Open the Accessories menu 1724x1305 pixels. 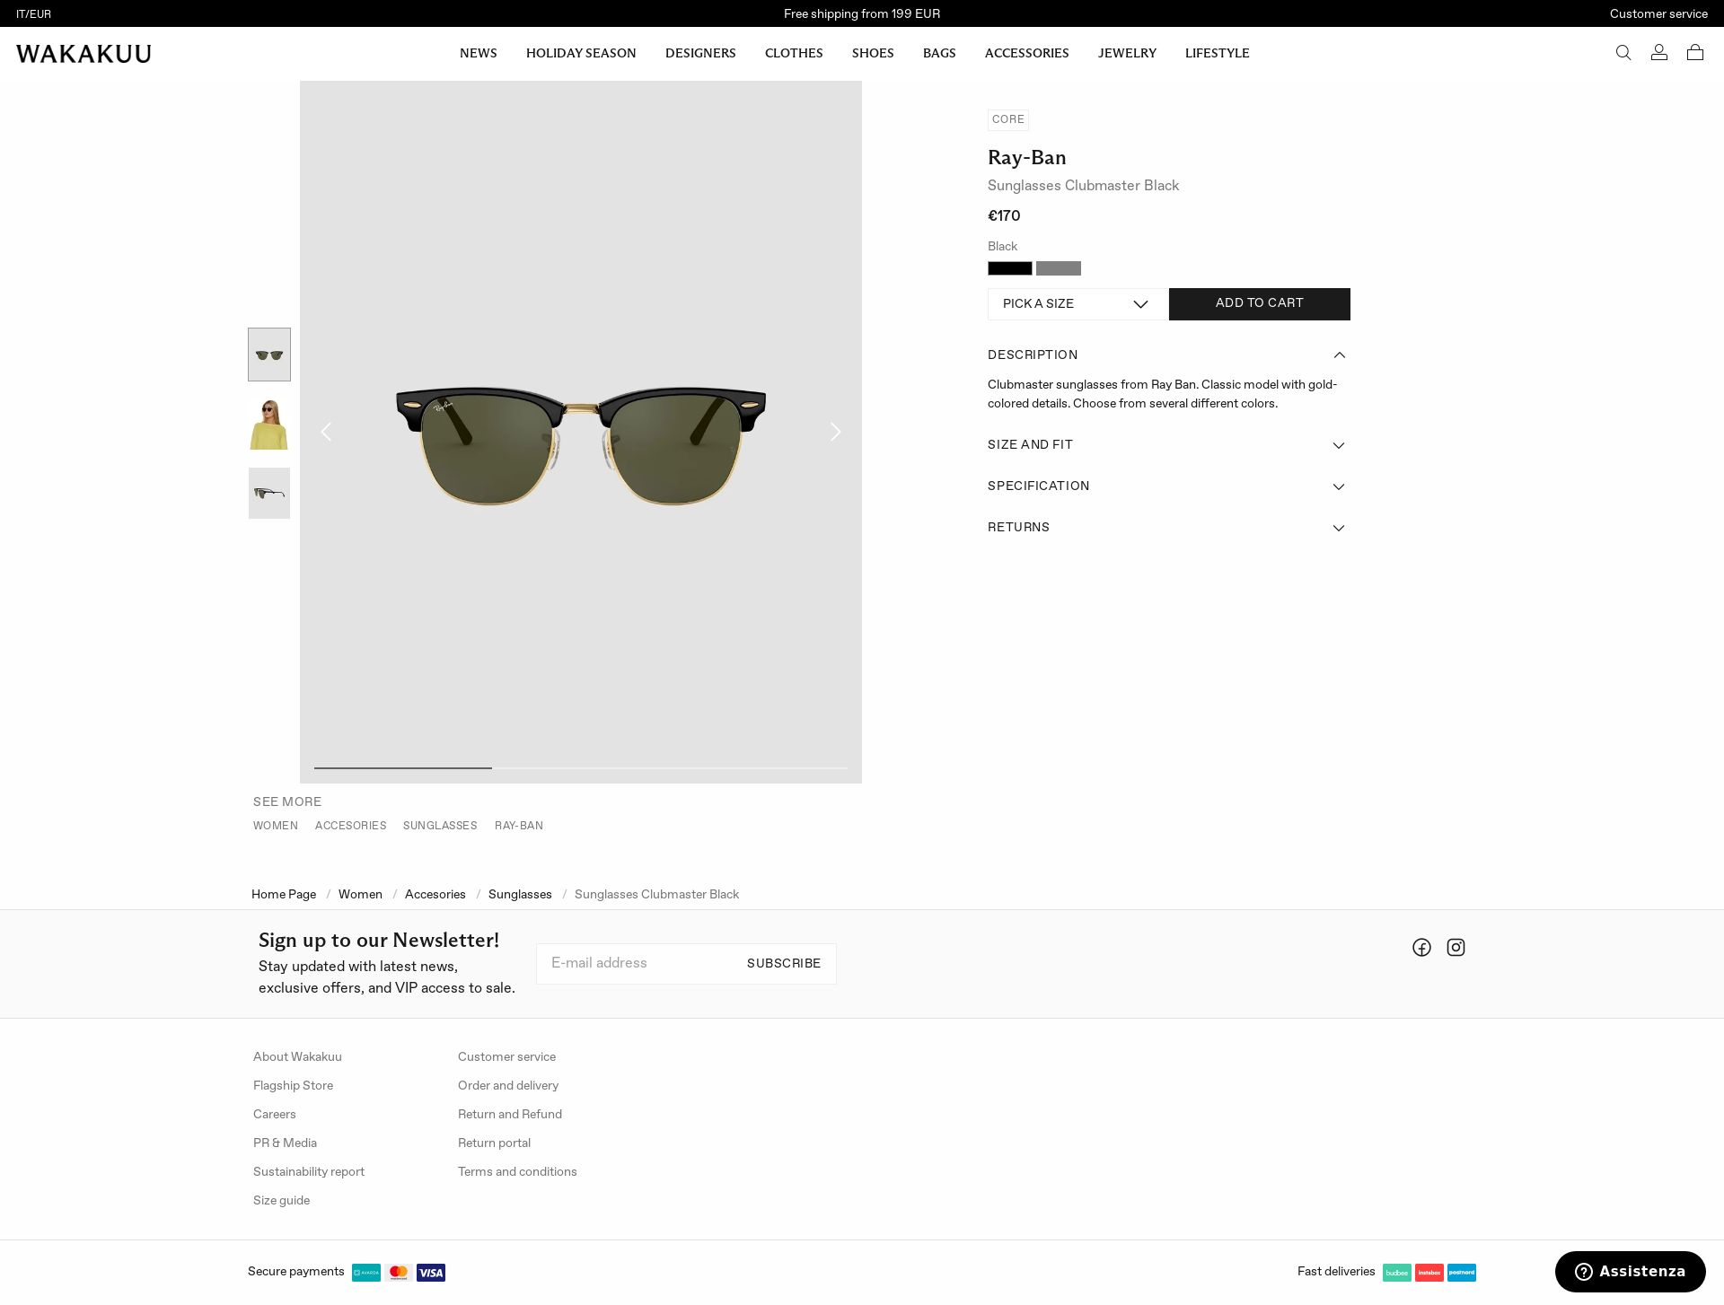1026,53
